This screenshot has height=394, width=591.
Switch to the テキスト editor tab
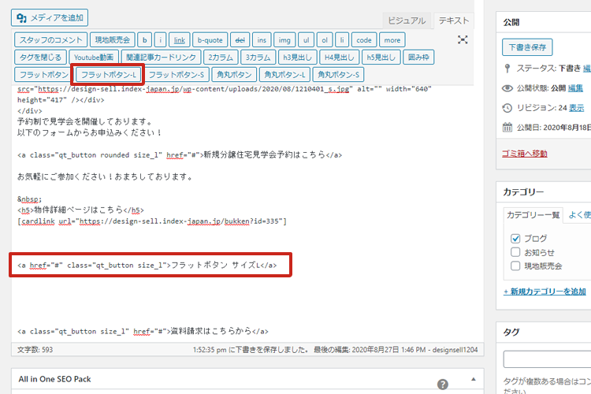454,20
